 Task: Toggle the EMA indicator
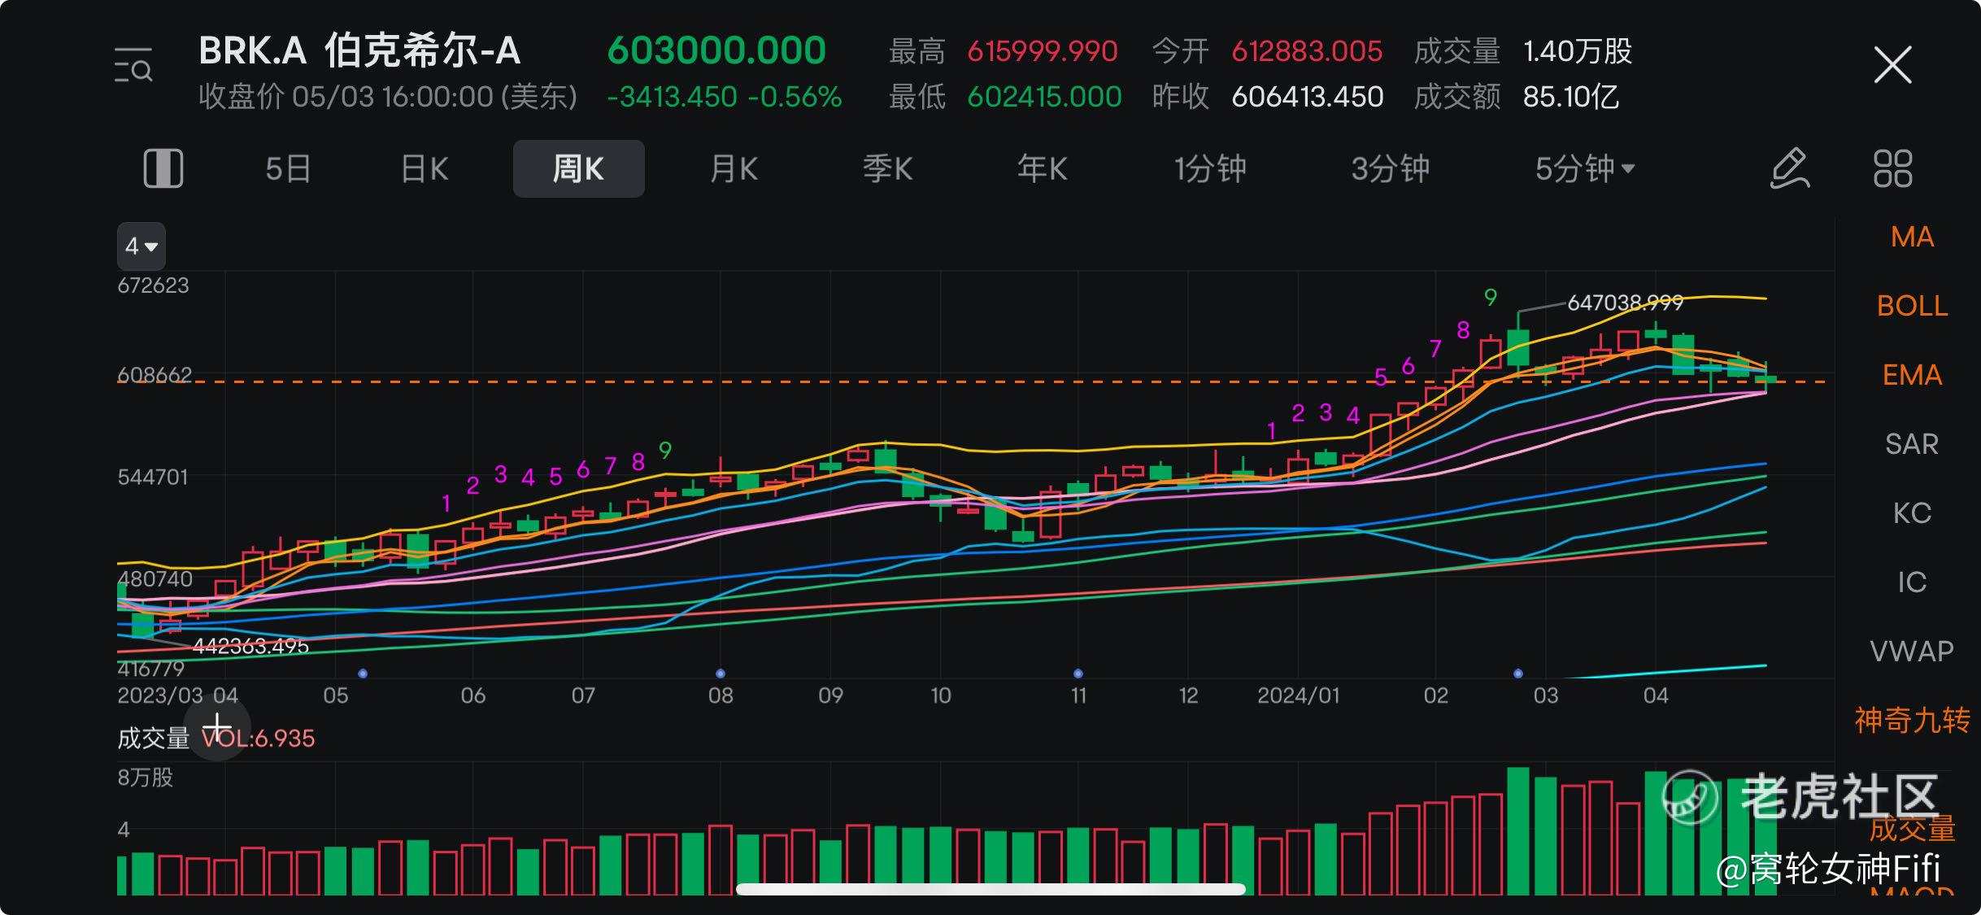point(1912,375)
